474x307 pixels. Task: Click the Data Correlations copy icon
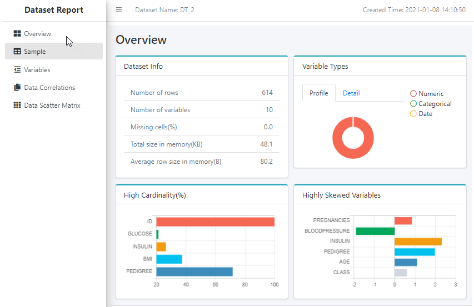(17, 88)
